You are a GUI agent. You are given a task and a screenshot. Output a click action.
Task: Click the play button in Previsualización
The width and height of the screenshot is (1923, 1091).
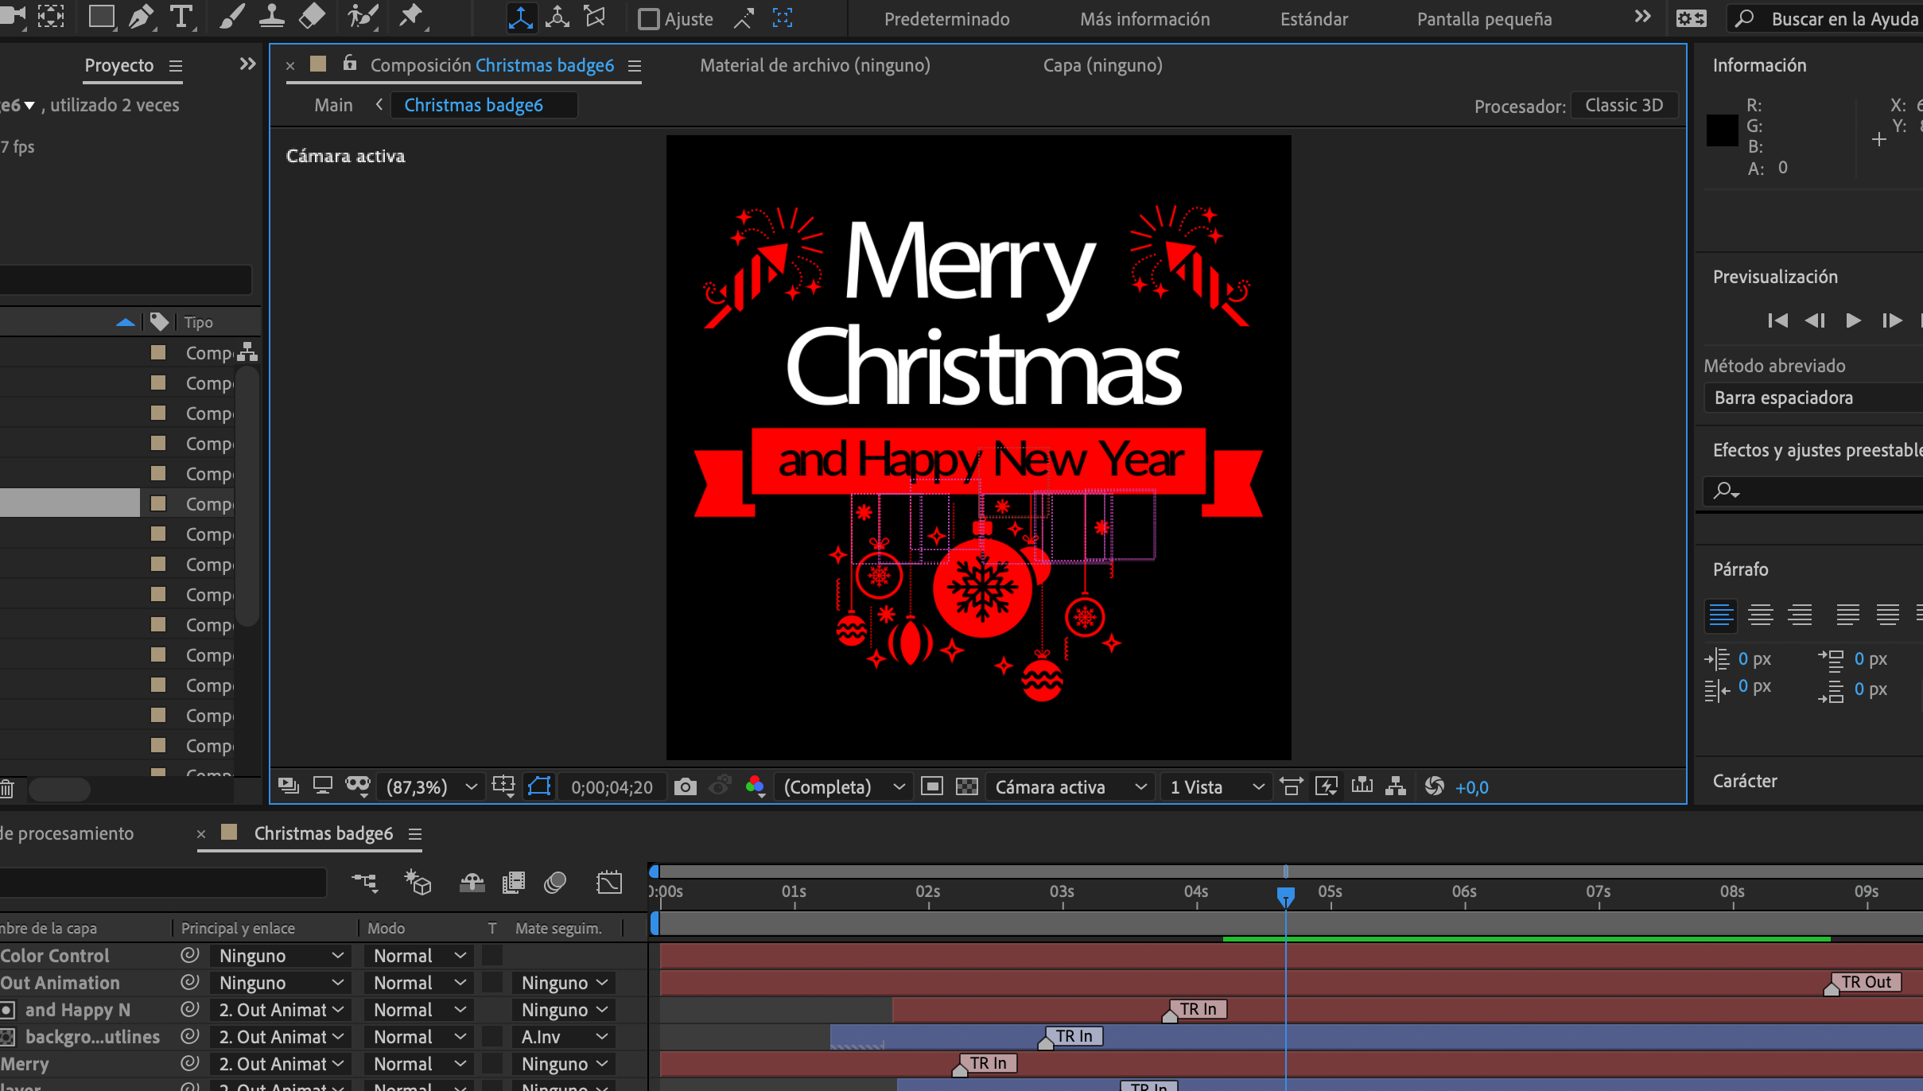[1853, 320]
